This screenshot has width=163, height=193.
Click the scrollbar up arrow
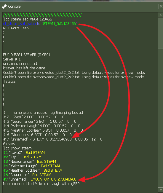pyautogui.click(x=161, y=15)
